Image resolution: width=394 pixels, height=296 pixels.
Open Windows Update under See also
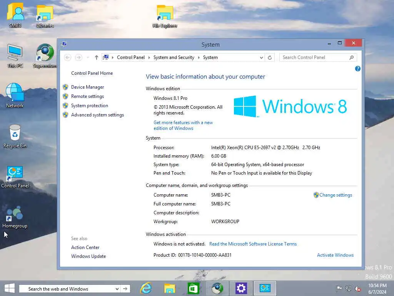(88, 256)
